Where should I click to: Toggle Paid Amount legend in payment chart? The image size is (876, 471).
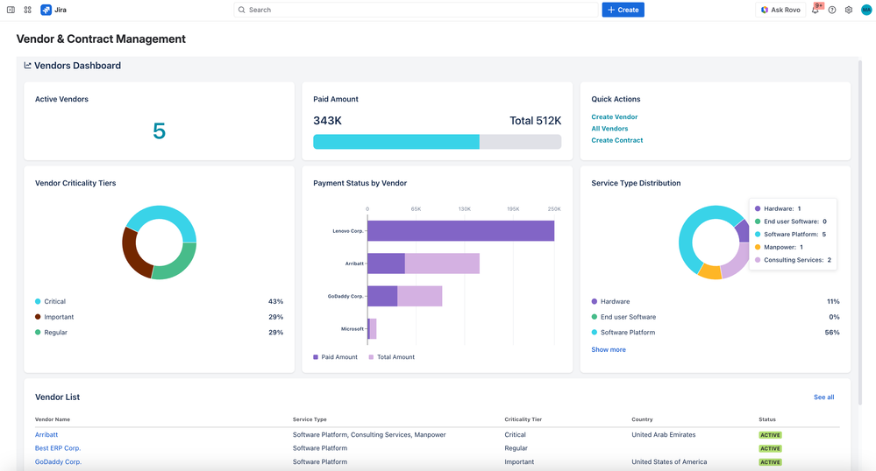click(x=336, y=357)
